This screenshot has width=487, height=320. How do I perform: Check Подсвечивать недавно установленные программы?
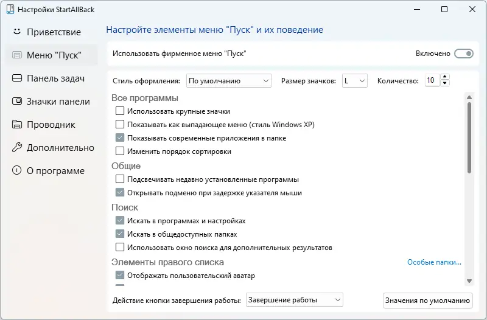pos(120,179)
